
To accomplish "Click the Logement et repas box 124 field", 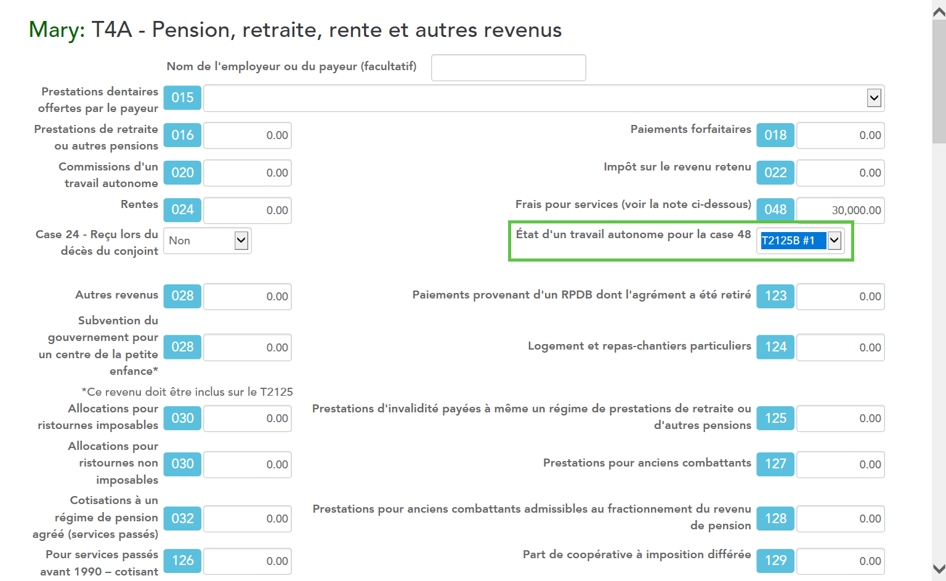I will (x=840, y=348).
